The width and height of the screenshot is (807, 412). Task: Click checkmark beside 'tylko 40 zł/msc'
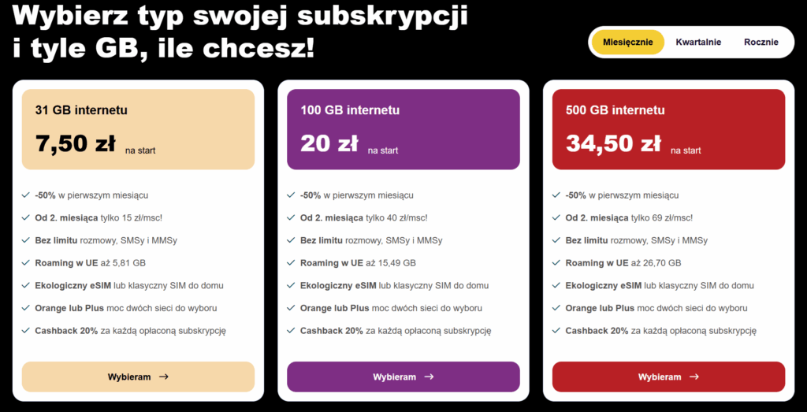pos(292,217)
